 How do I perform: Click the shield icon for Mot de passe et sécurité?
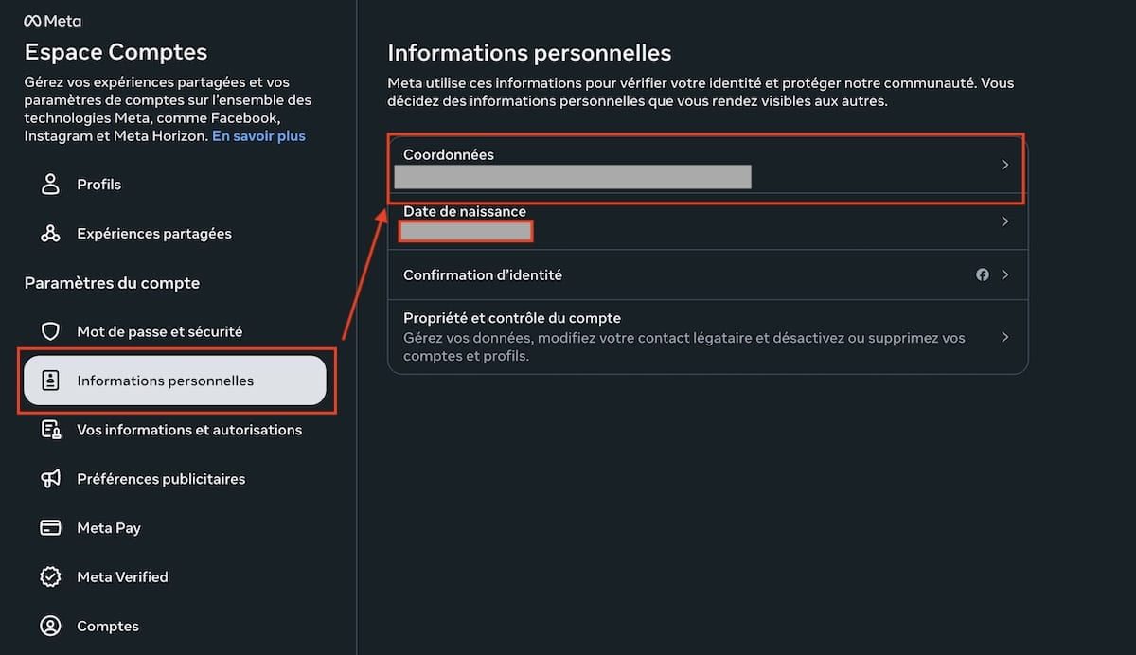tap(50, 331)
